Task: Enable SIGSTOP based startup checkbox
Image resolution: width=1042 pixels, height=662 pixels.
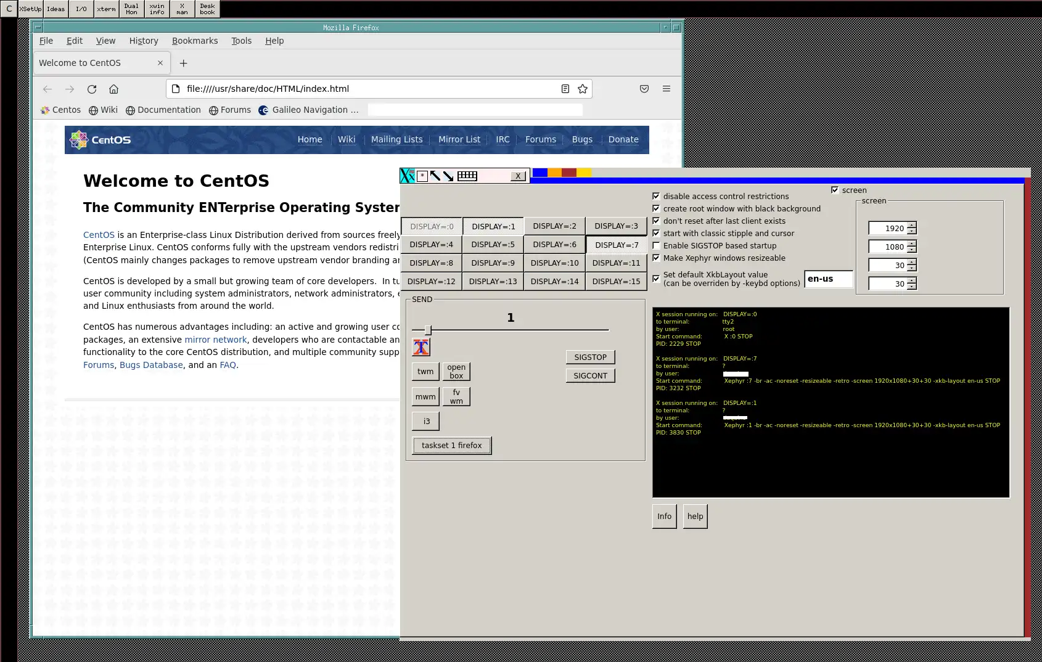Action: tap(656, 245)
